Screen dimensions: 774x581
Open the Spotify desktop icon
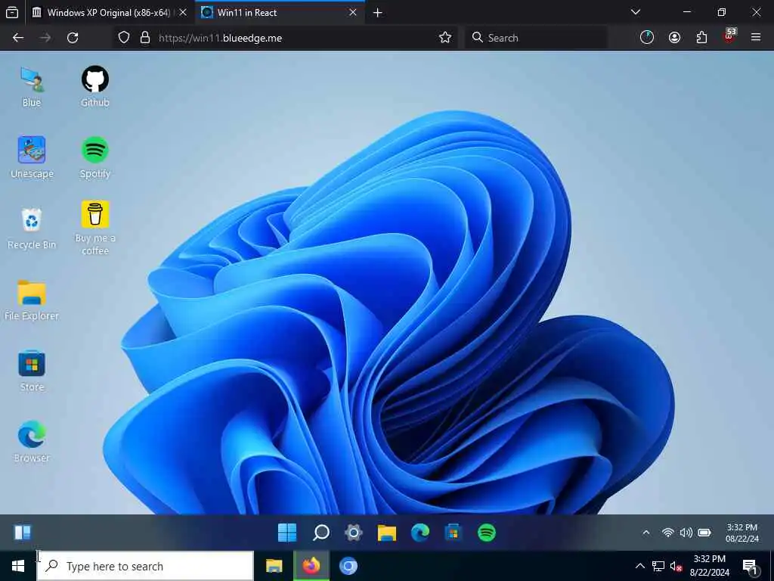click(x=94, y=157)
